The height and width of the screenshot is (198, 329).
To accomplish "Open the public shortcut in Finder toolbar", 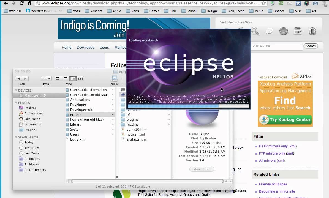I will point(114,81).
